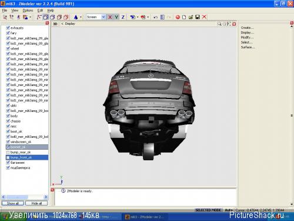Screen dimensions: 294x221
Task: Toggle the Y axis constraint
Action: [x=116, y=17]
